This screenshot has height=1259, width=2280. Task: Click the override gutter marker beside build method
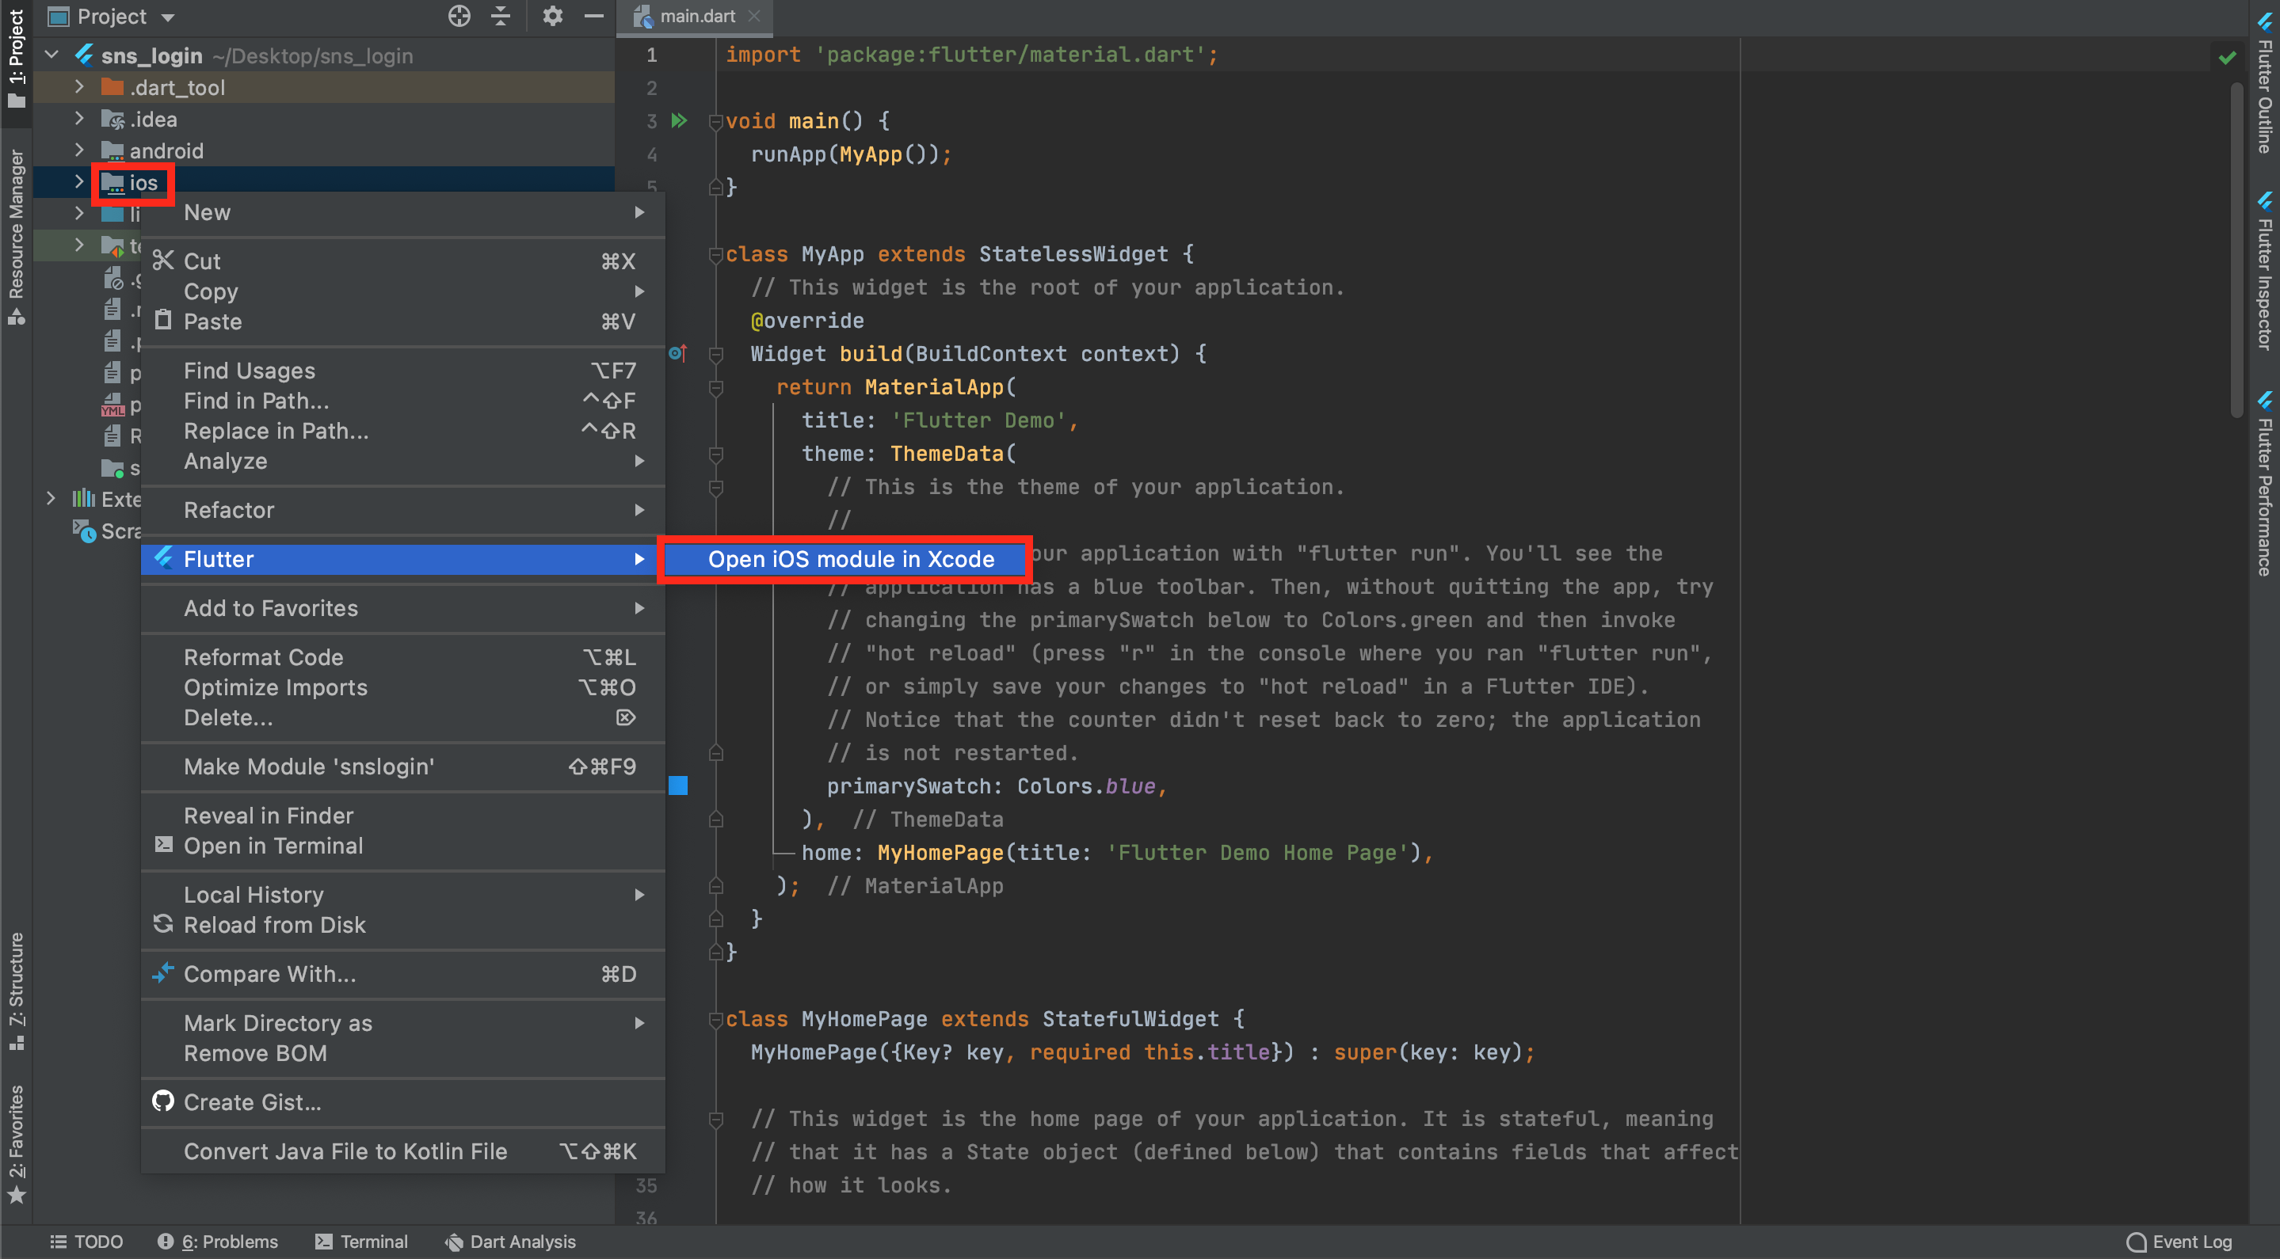[x=678, y=353]
